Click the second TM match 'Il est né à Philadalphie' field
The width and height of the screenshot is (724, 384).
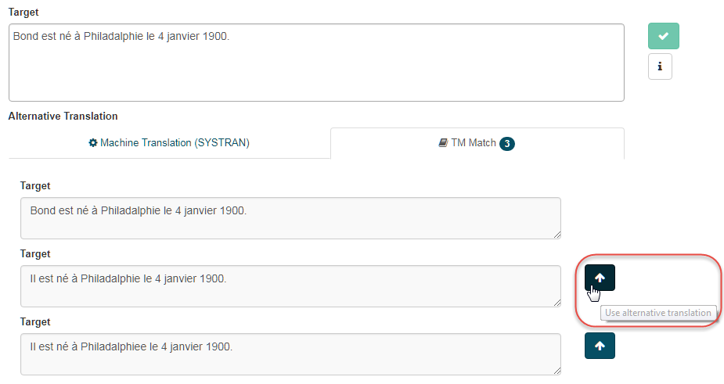coord(290,286)
